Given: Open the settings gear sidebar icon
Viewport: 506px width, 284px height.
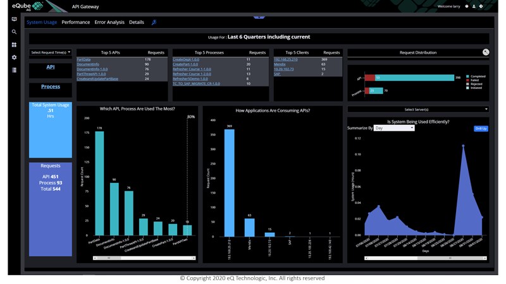Looking at the screenshot, I should [14, 57].
